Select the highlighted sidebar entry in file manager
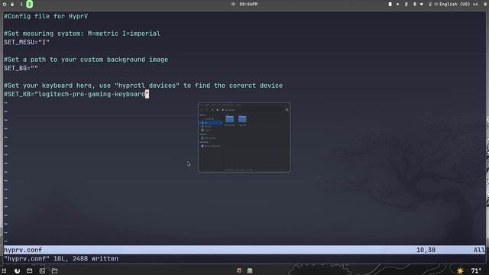This screenshot has height=275, width=489. [x=211, y=123]
